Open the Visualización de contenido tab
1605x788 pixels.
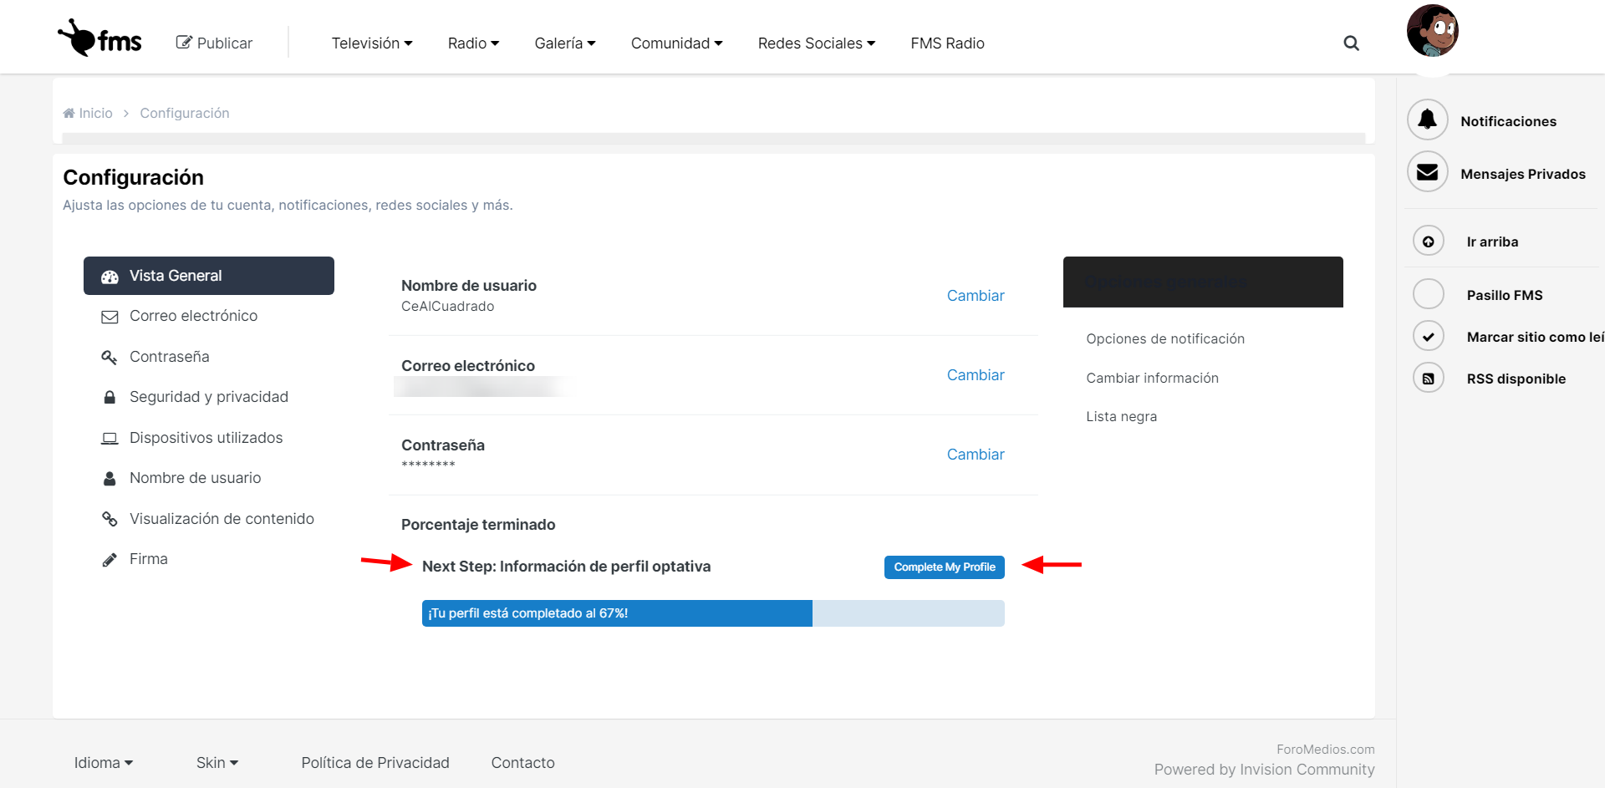tap(209, 519)
